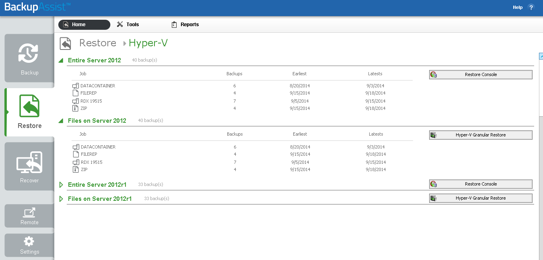Screen dimensions: 543x260
Task: Click Entire Server 2012 heading text
Action: [95, 60]
